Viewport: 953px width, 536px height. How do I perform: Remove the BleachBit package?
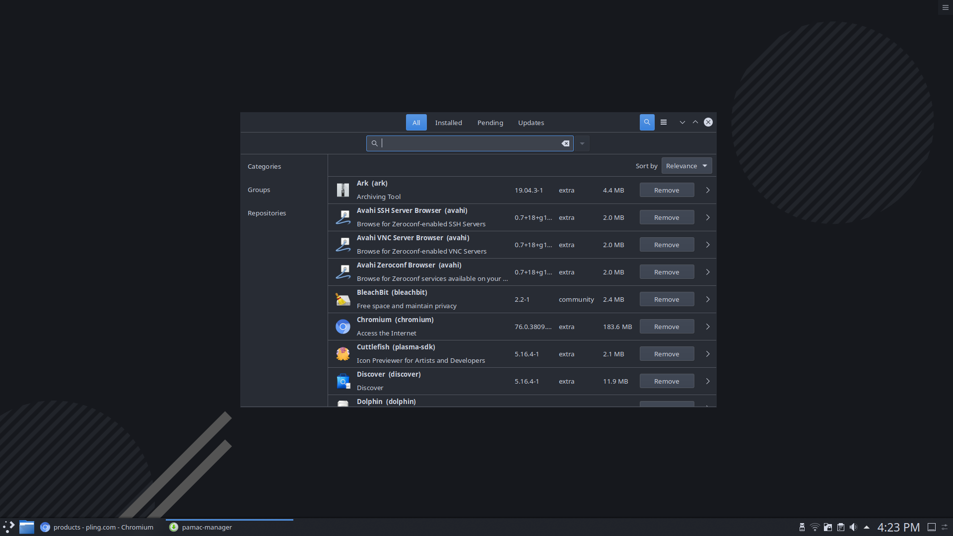coord(667,299)
